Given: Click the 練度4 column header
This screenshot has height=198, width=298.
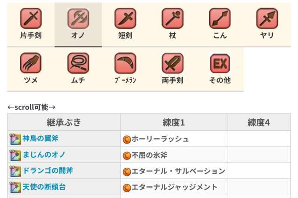Looking at the screenshot, I should point(259,122).
